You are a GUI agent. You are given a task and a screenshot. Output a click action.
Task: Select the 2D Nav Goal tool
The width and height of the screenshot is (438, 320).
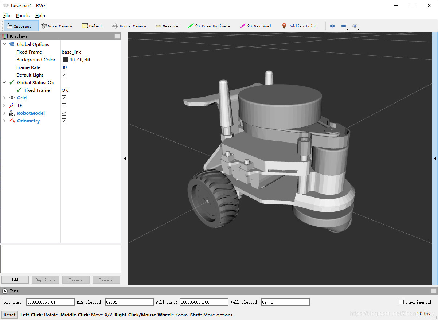click(256, 26)
